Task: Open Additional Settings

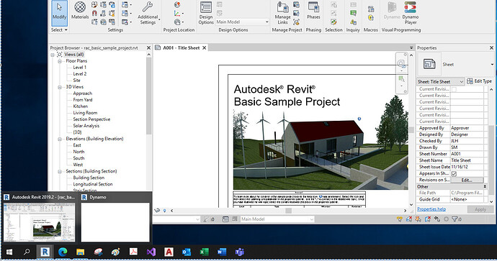Action: coord(148,13)
